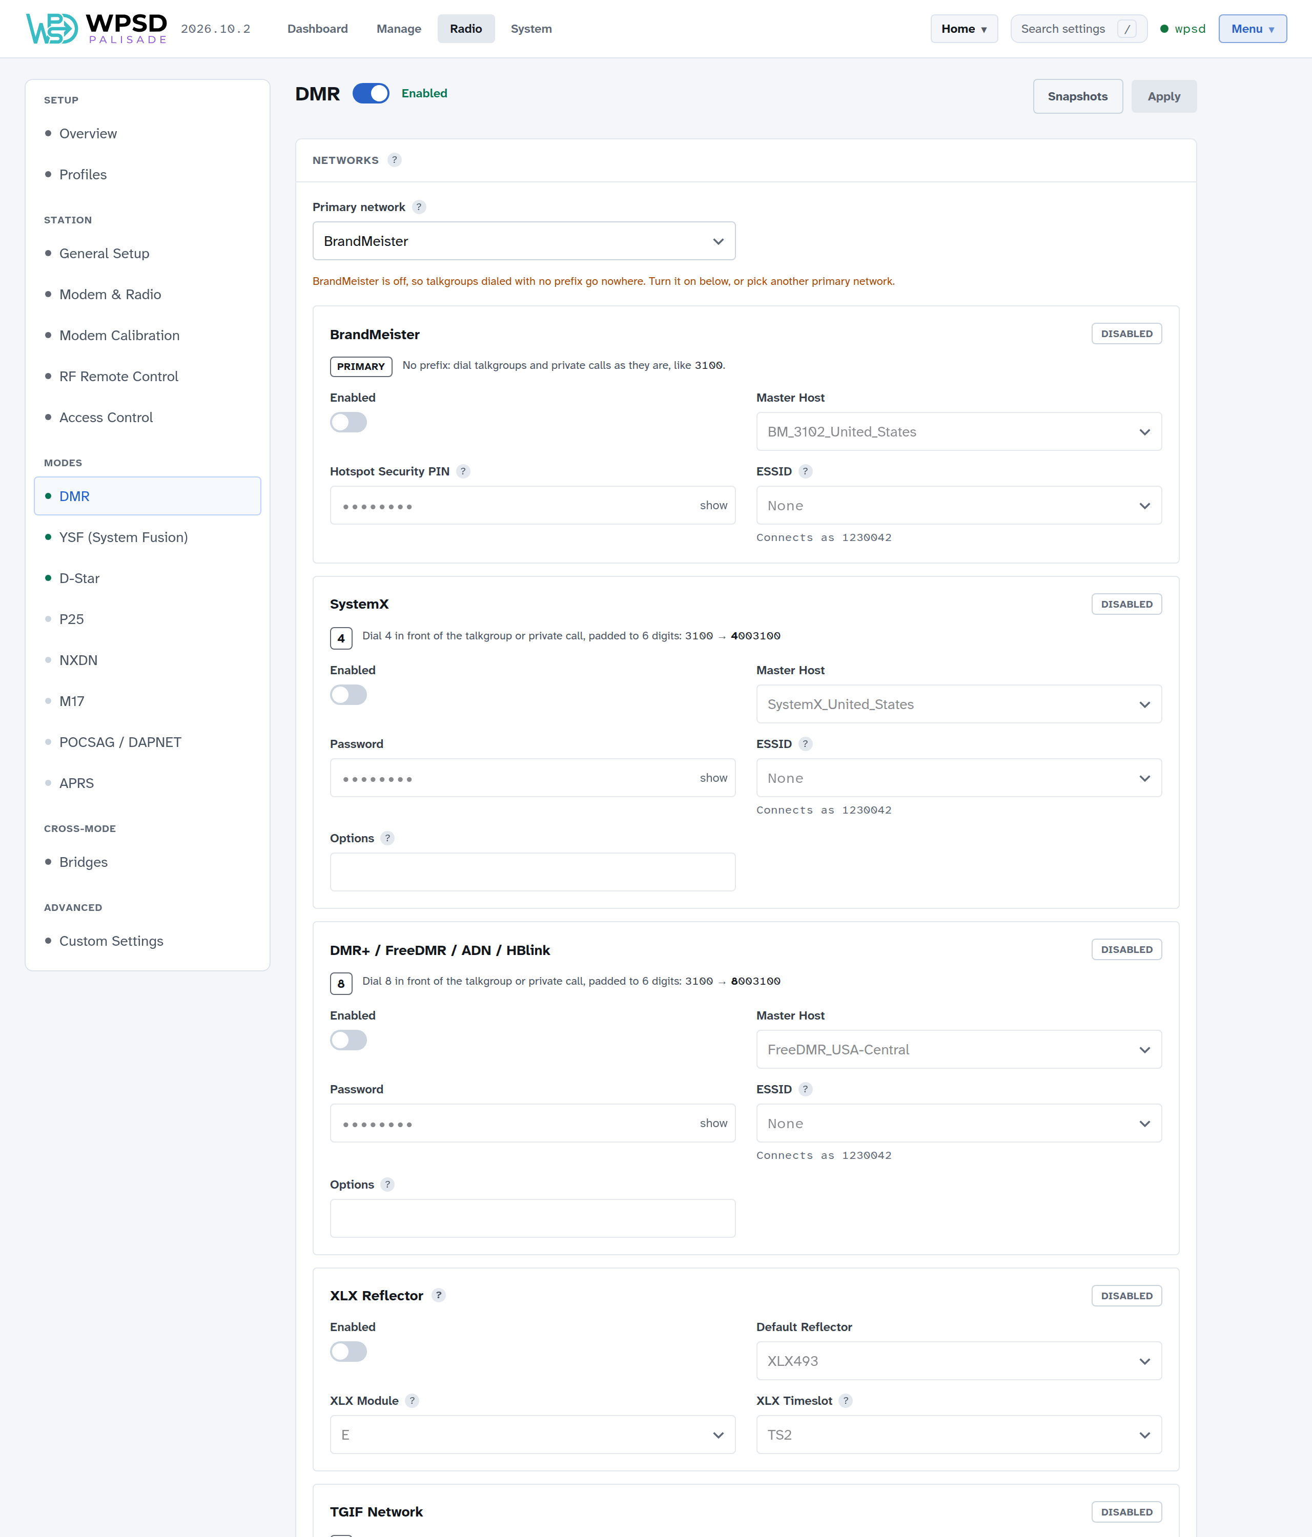Screen dimensions: 1312x1537
Task: Switch to the Dashboard tab
Action: [318, 29]
